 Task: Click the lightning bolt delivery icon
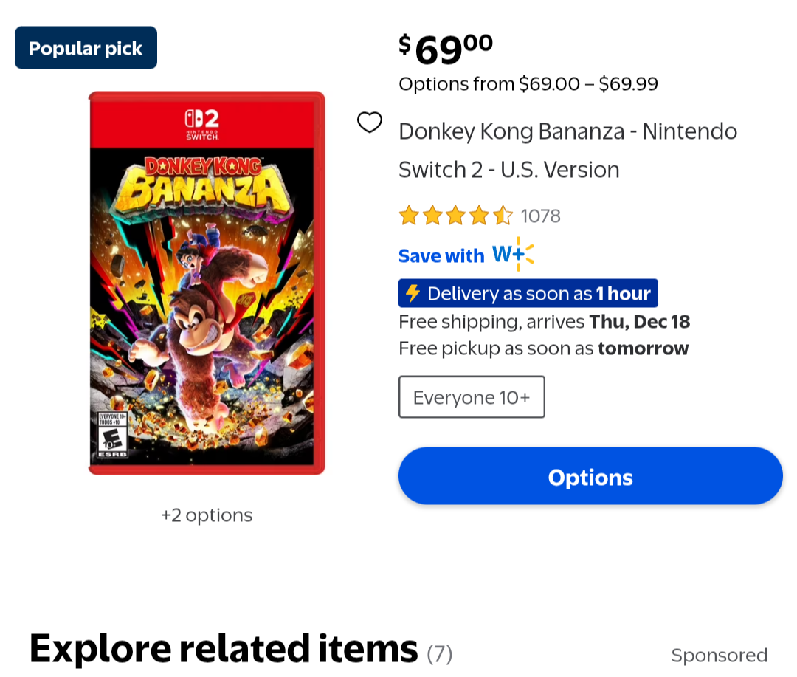[413, 293]
